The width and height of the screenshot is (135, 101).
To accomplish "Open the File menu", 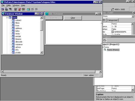I will pyautogui.click(x=3, y=5).
